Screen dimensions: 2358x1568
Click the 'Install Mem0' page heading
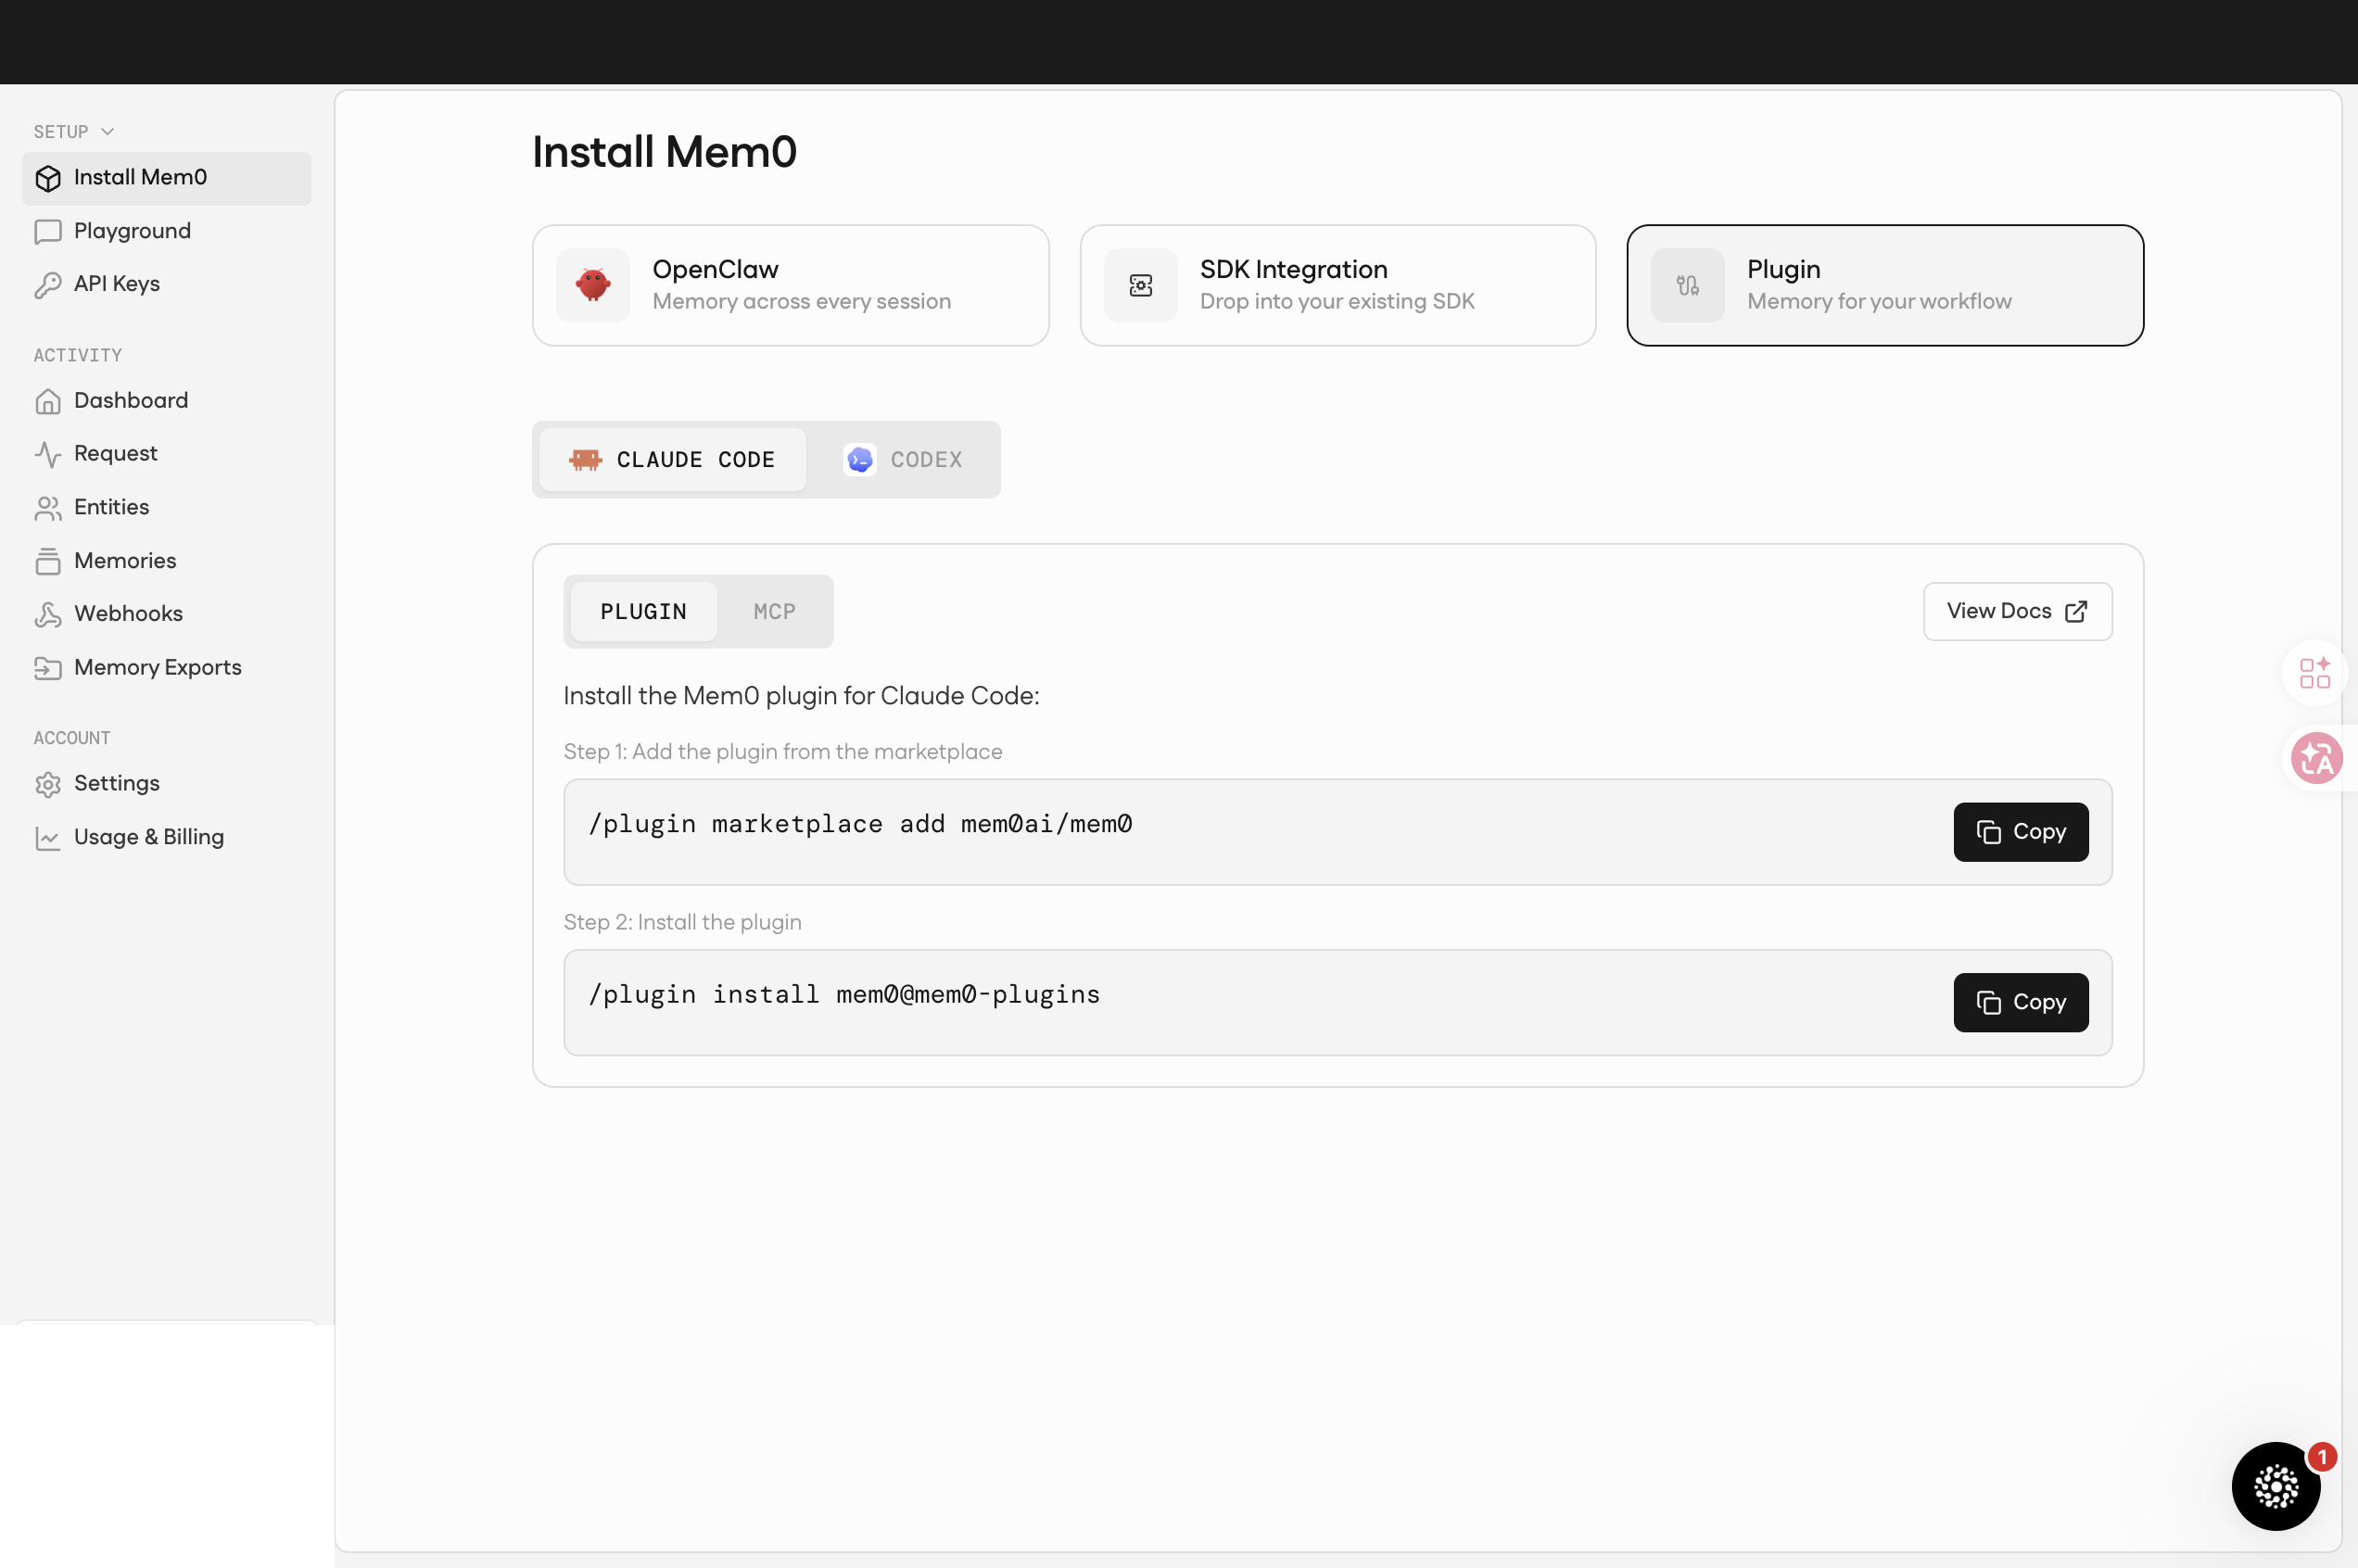coord(664,152)
